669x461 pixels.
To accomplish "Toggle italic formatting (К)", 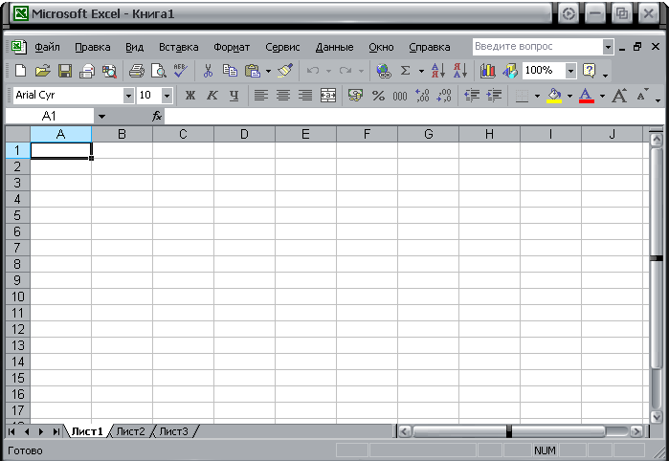I will click(212, 96).
